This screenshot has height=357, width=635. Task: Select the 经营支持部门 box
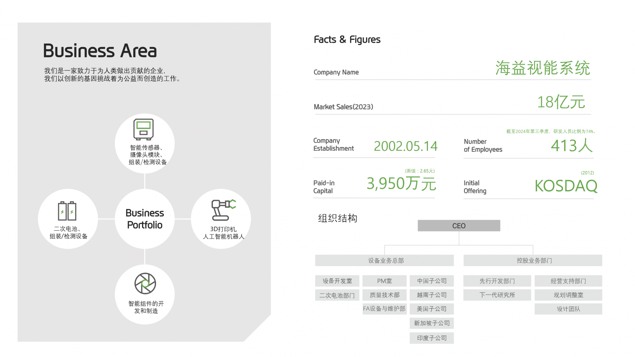tap(568, 281)
